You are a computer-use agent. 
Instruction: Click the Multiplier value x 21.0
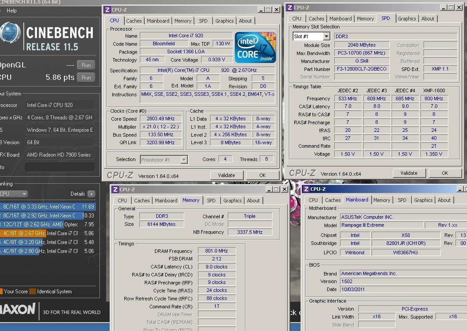pos(161,126)
